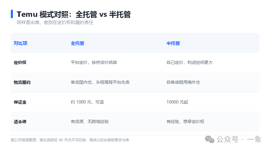270x150 pixels.
Task: Select the cell "有经验、想拿定价权"
Action: 185,122
